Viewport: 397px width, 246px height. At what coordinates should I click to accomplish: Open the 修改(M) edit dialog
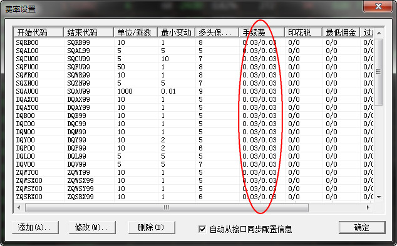(92, 227)
